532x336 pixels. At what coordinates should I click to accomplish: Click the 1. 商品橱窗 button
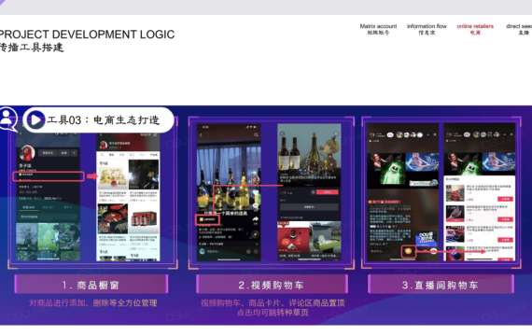pos(91,285)
